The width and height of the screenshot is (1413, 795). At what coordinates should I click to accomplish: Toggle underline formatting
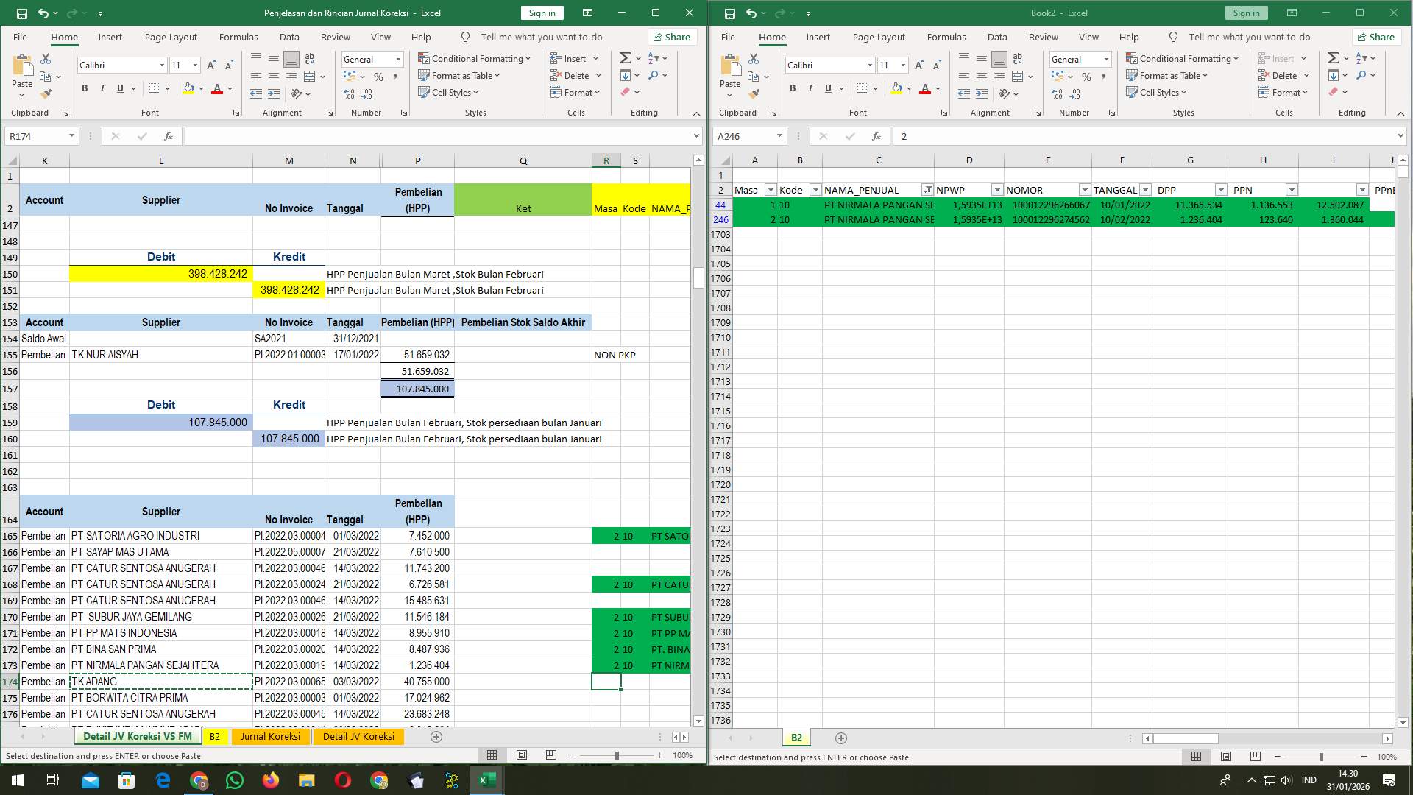(x=118, y=88)
